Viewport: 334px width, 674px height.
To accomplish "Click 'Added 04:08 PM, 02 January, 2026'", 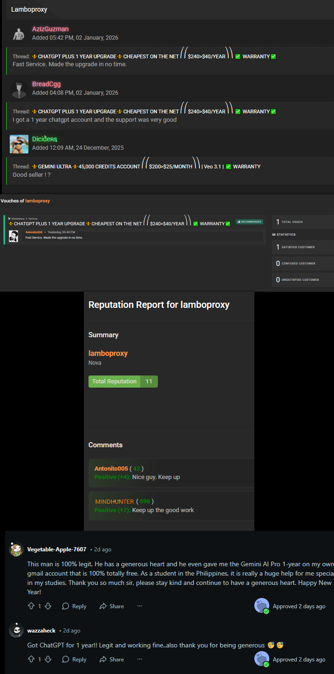I will tap(75, 93).
